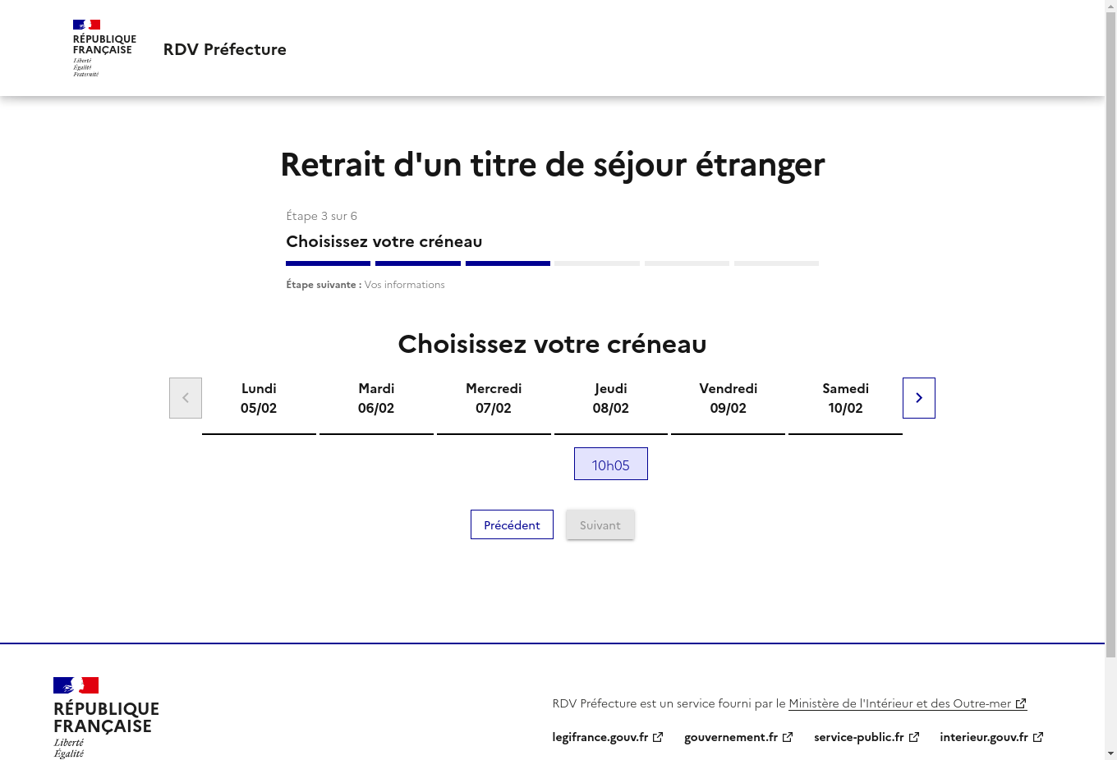1117x760 pixels.
Task: Click the disabled previous-week left chevron
Action: [x=186, y=398]
